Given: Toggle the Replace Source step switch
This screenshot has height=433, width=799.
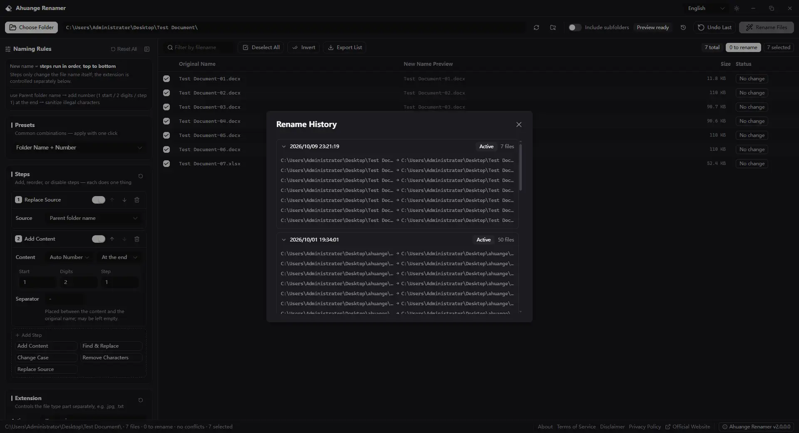Looking at the screenshot, I should pyautogui.click(x=99, y=200).
